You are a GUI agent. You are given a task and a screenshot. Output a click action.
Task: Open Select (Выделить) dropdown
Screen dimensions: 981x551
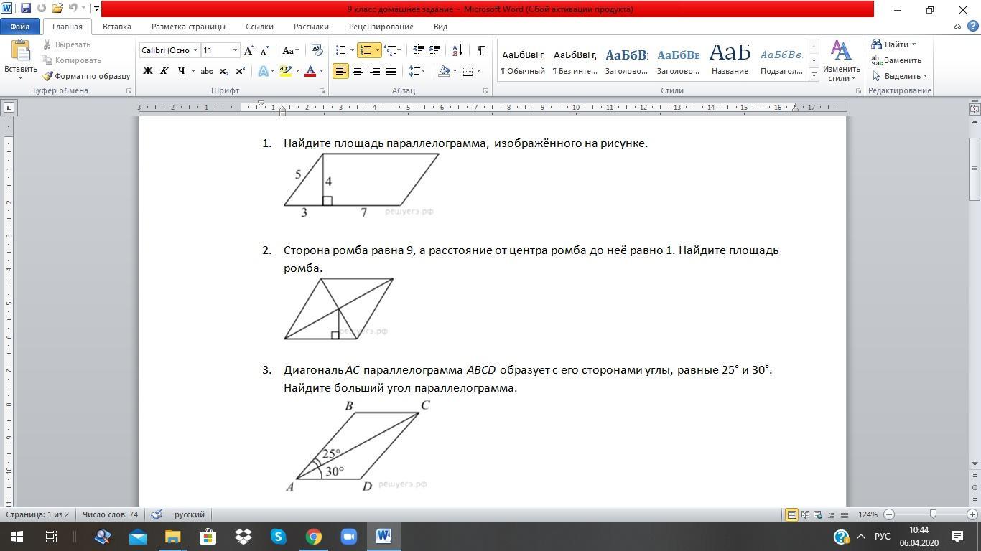(899, 76)
